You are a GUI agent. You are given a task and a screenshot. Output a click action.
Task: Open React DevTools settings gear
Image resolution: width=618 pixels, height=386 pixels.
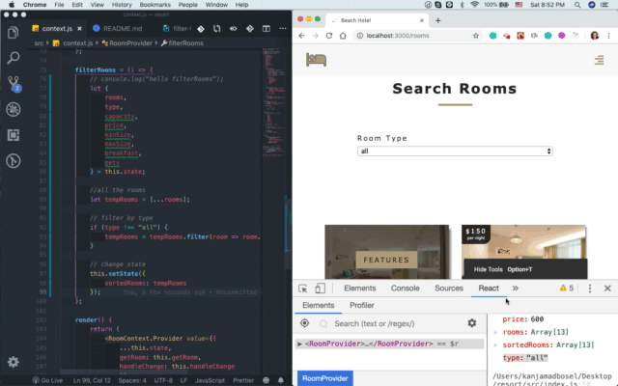pyautogui.click(x=472, y=323)
